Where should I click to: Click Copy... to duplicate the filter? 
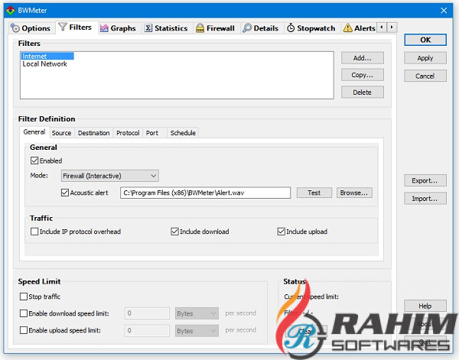pyautogui.click(x=363, y=75)
